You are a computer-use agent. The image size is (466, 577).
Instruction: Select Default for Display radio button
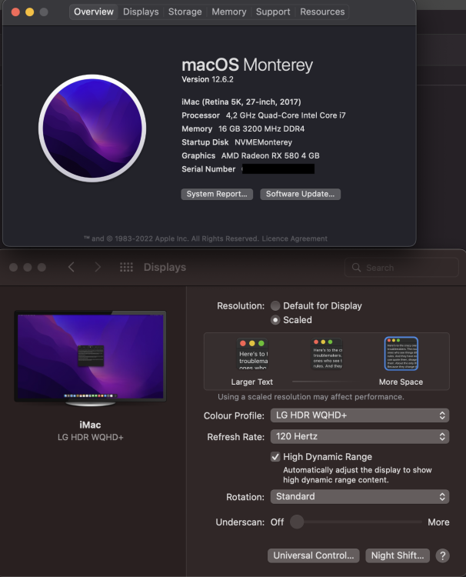coord(275,305)
